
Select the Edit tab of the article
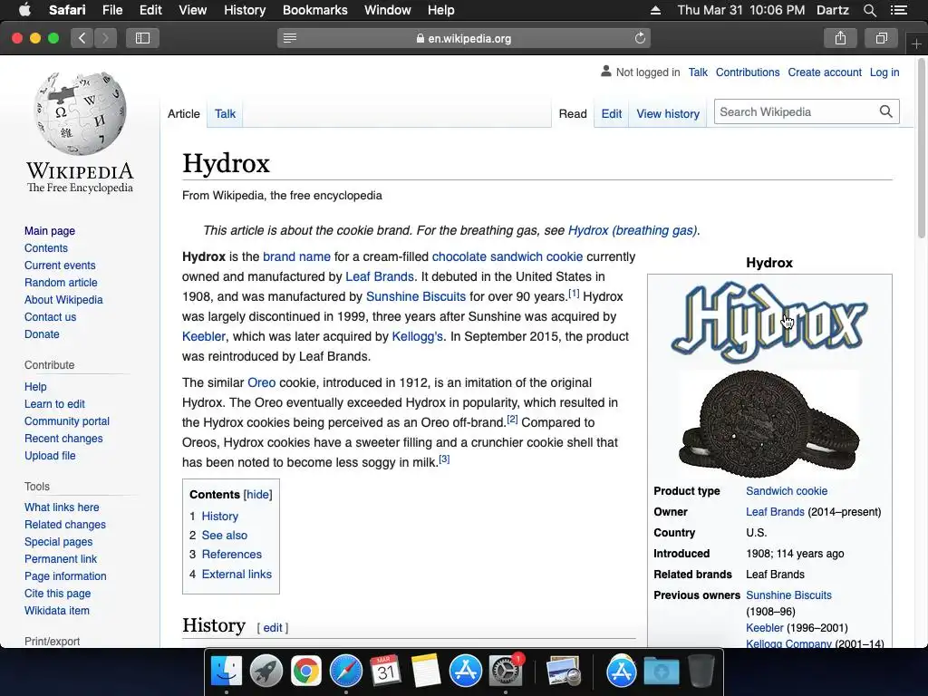(x=612, y=113)
